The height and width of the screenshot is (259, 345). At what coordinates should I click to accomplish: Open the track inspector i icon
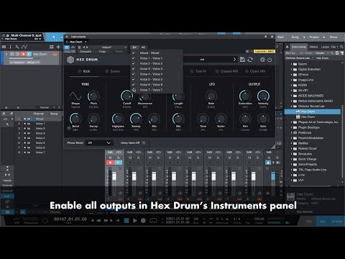(10, 47)
